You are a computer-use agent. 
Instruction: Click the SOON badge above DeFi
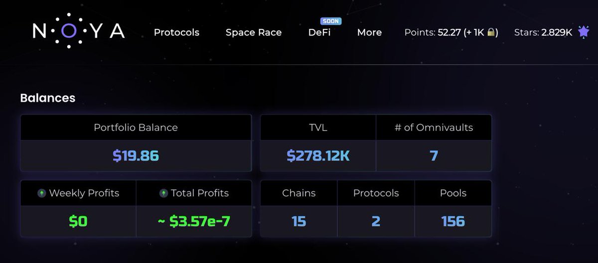tap(330, 21)
